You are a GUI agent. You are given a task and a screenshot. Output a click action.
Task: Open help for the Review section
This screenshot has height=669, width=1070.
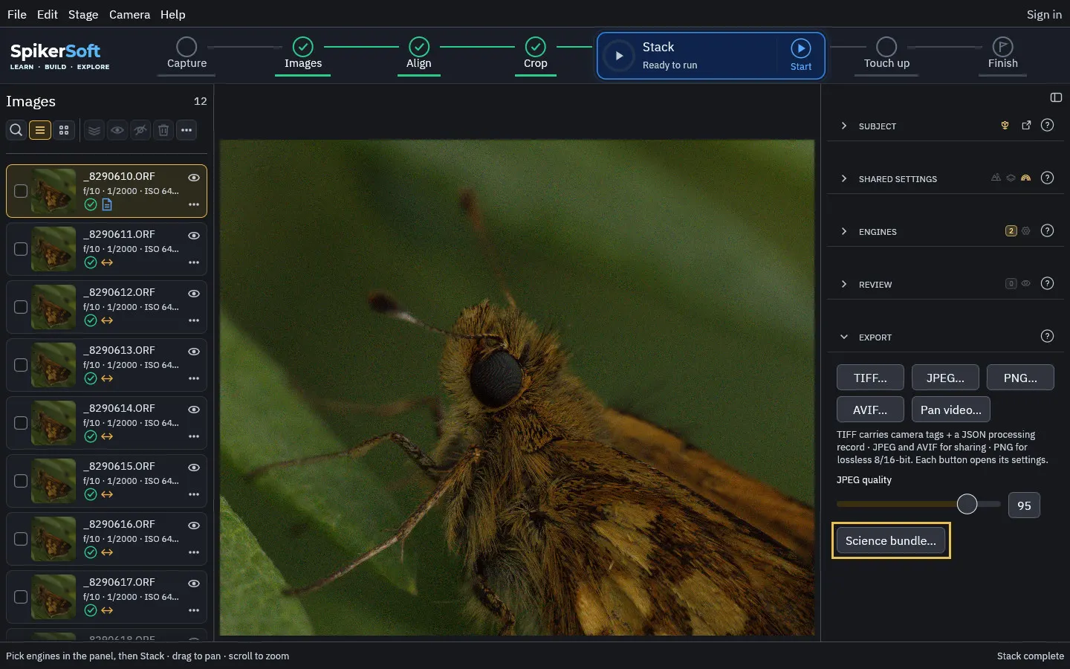click(1047, 283)
